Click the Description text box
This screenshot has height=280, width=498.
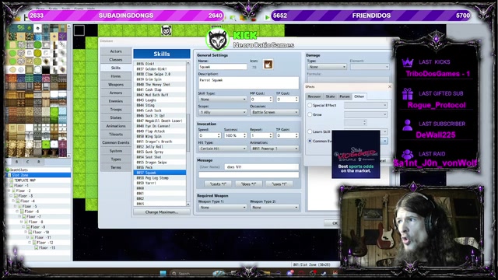(248, 83)
